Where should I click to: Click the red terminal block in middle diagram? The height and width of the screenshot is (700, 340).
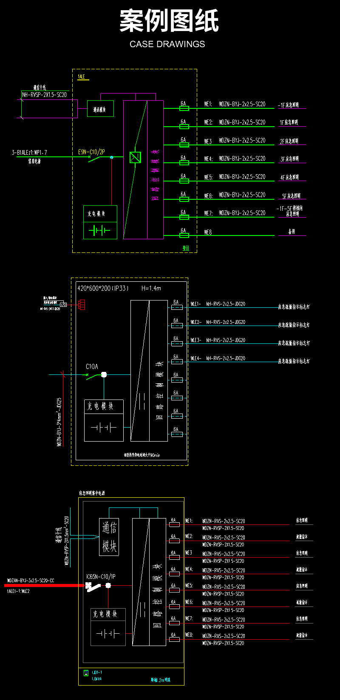[x=82, y=305]
